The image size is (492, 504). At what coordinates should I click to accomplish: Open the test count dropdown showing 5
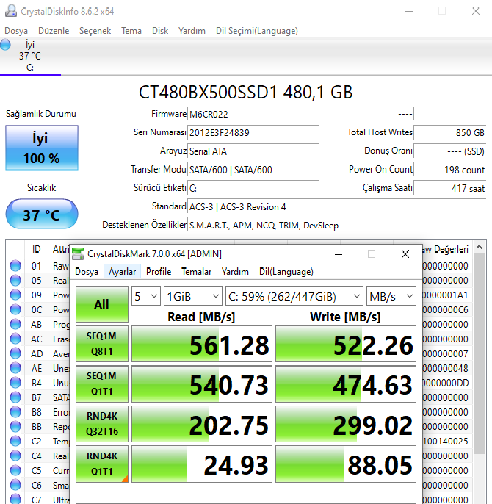pyautogui.click(x=145, y=296)
